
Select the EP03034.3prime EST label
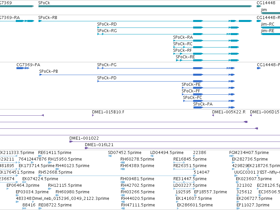pyautogui.click(x=32, y=192)
